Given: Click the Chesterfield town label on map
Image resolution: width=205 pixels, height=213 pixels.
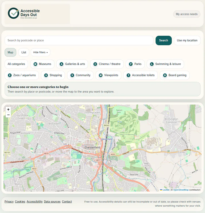Looking at the screenshot, I should tap(92, 147).
